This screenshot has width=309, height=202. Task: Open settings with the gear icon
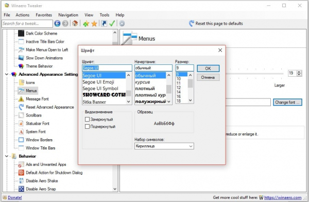point(122,24)
